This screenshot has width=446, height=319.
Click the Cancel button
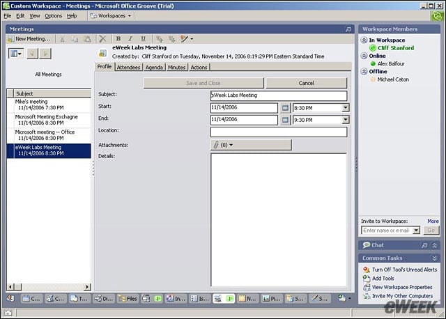click(x=307, y=83)
